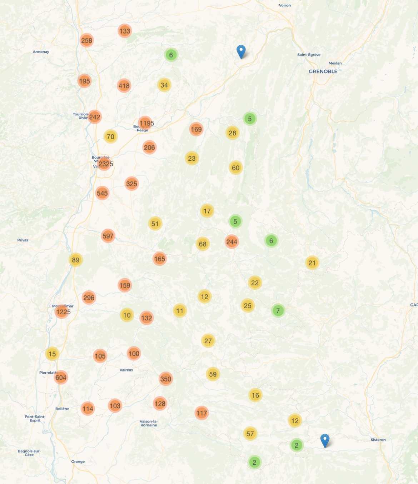Open the 1225 cluster at Montélimar
This screenshot has height=484, width=418.
63,312
